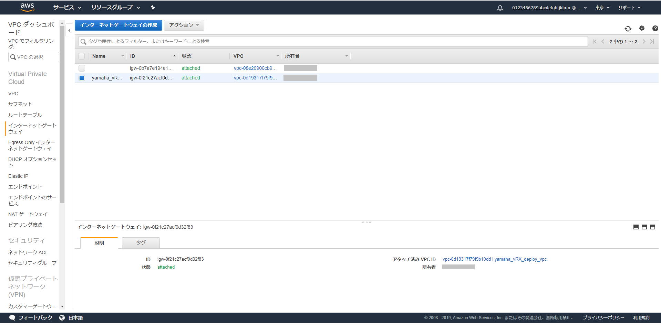The width and height of the screenshot is (661, 325).
Task: Open the notifications bell
Action: pos(500,8)
